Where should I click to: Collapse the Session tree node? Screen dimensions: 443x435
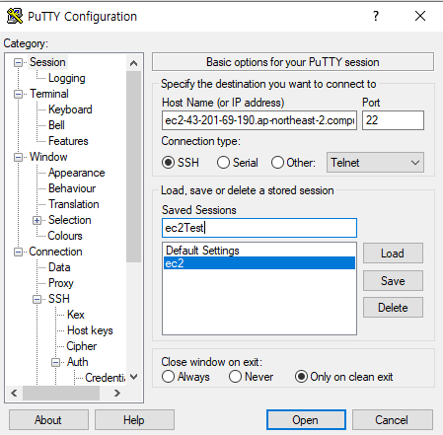[x=19, y=62]
